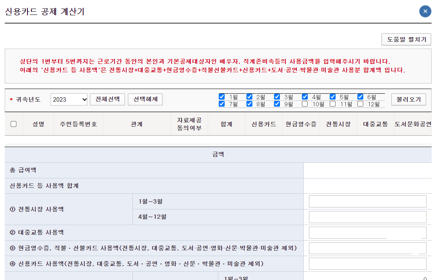The width and height of the screenshot is (434, 280).
Task: Uncheck the 2월 checkbox
Action: [x=249, y=96]
